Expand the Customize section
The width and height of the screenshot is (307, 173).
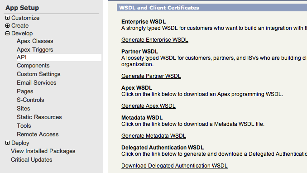tap(7, 18)
